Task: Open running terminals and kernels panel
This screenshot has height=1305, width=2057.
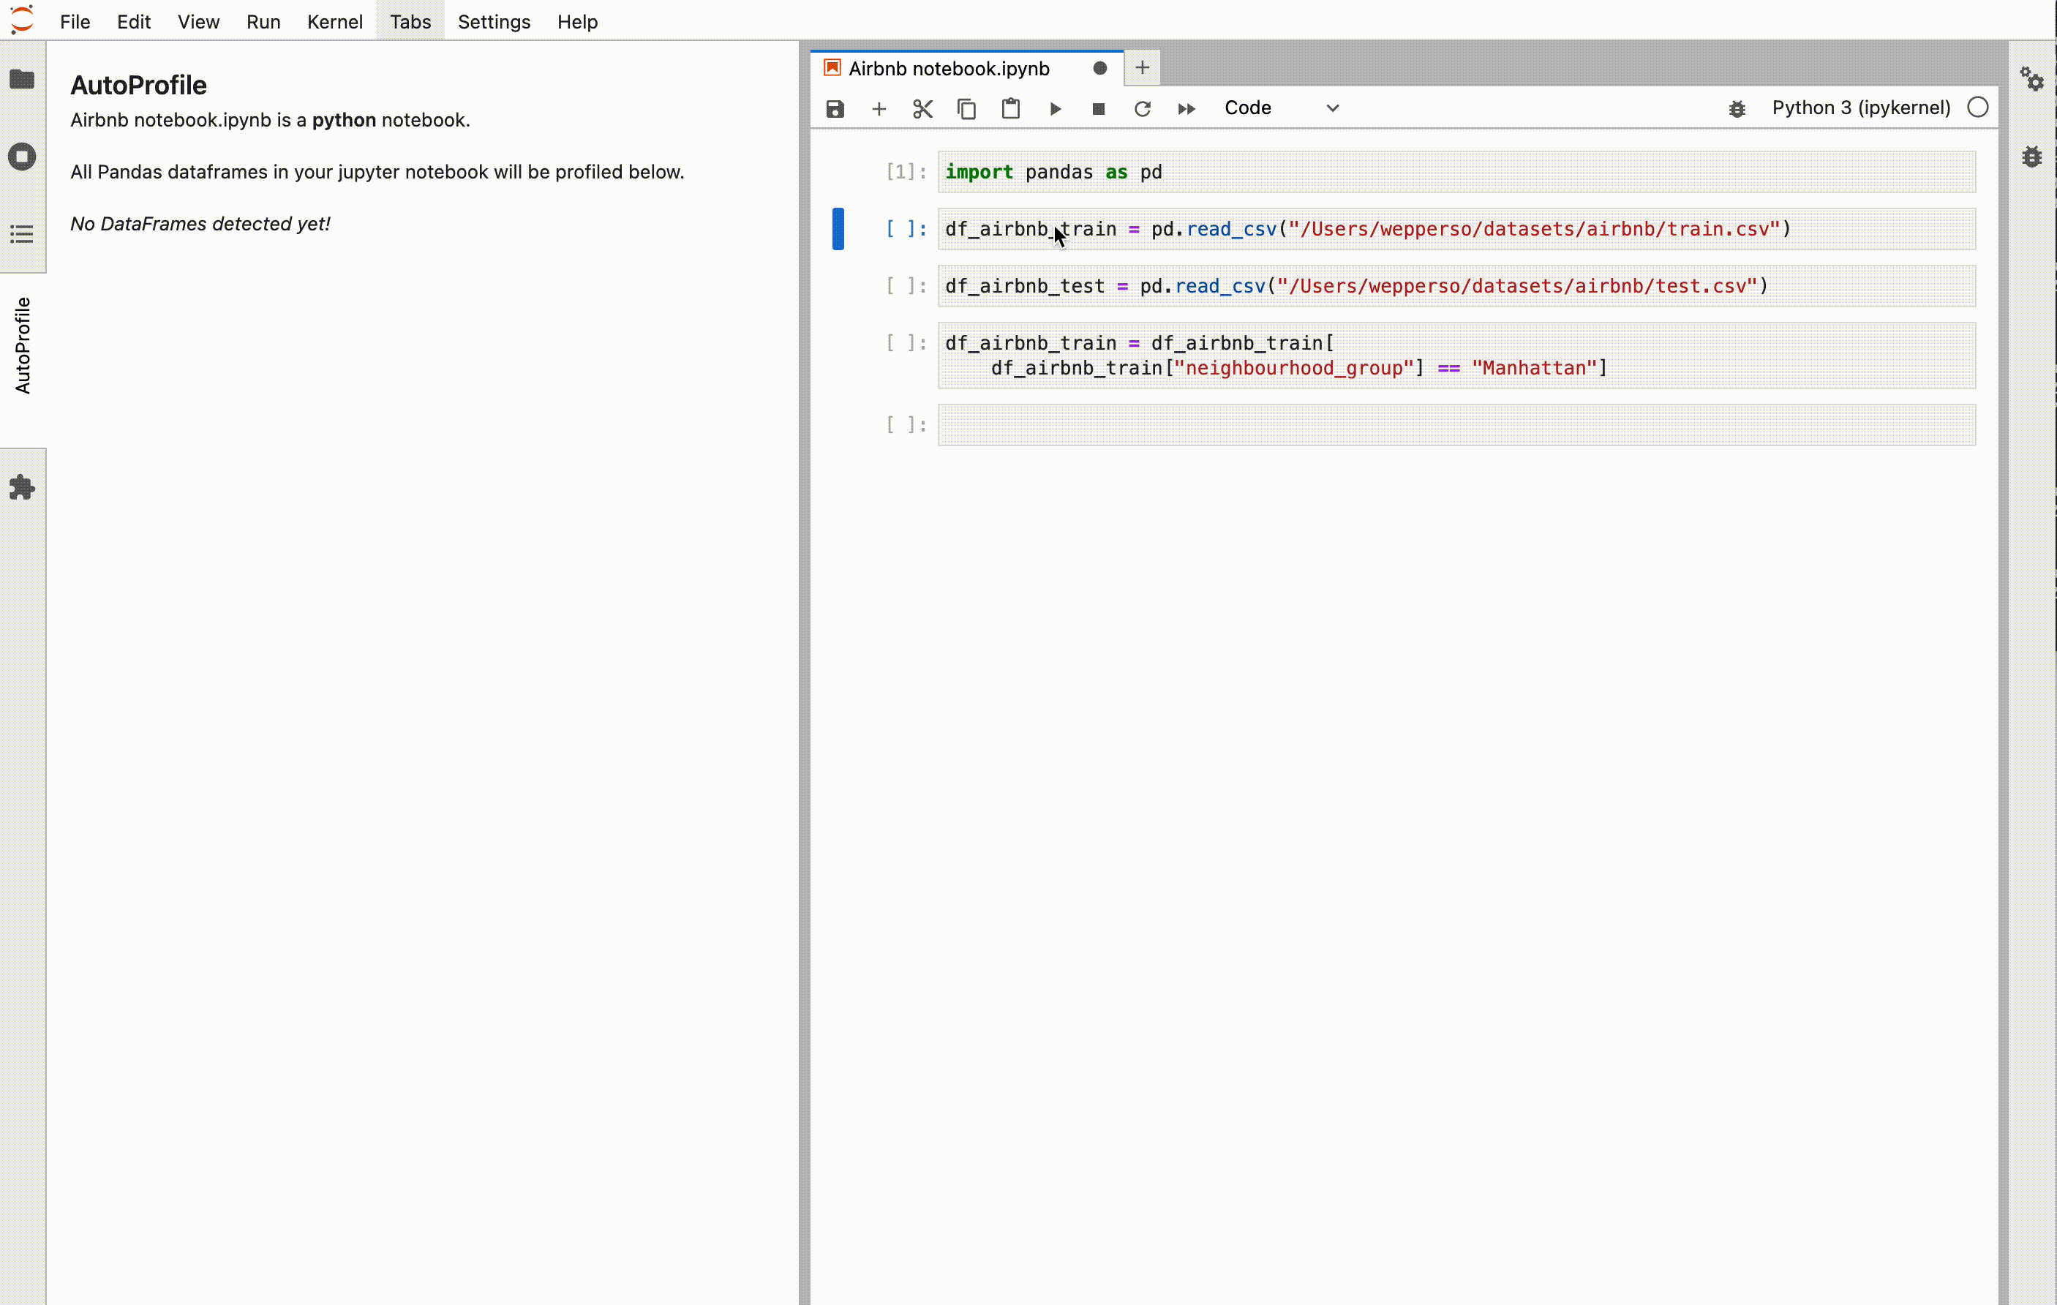Action: pyautogui.click(x=22, y=157)
